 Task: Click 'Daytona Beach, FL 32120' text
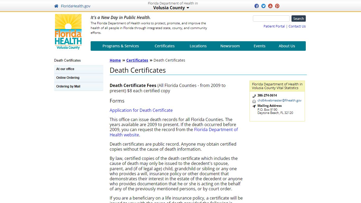click(275, 113)
